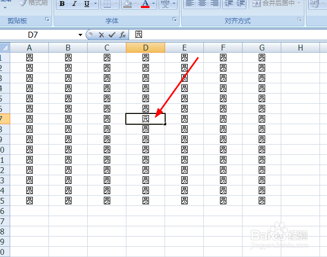Click the formula bar containing 园

[x=228, y=34]
